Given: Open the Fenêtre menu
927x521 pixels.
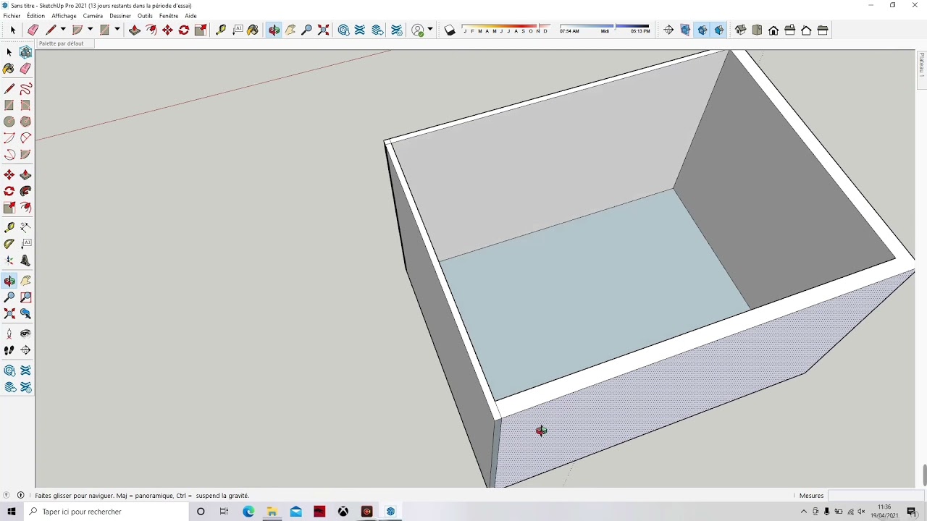Looking at the screenshot, I should pyautogui.click(x=169, y=16).
